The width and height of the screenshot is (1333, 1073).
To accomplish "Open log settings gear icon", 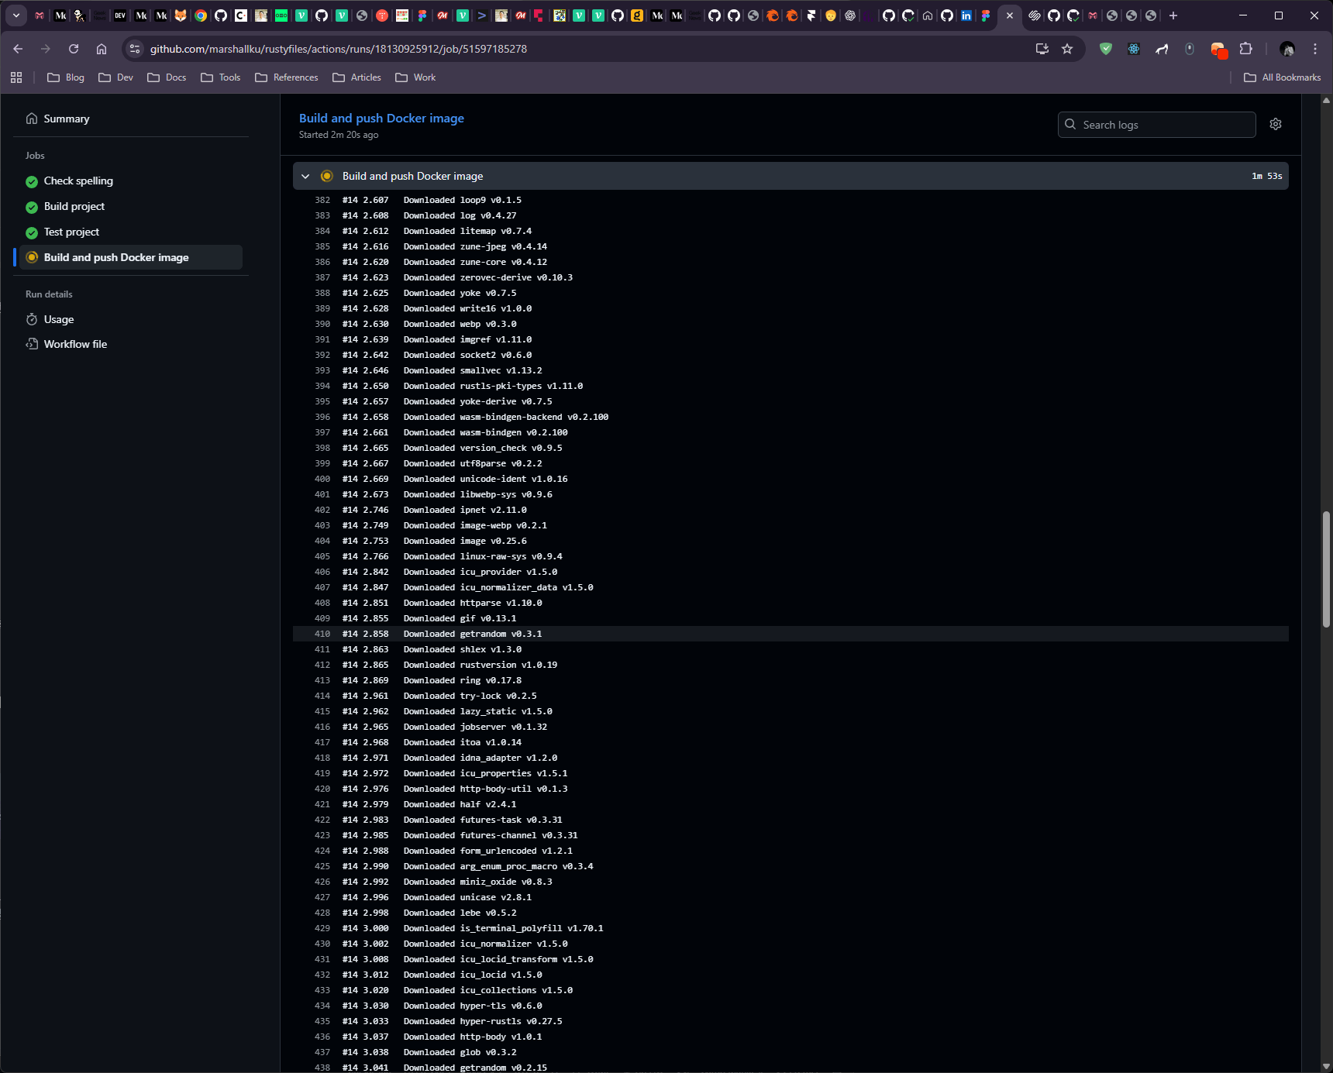I will tap(1276, 125).
